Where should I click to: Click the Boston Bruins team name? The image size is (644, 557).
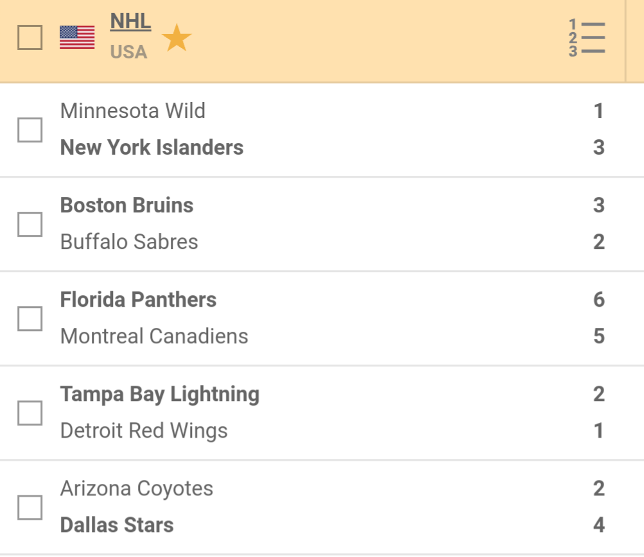click(x=126, y=205)
